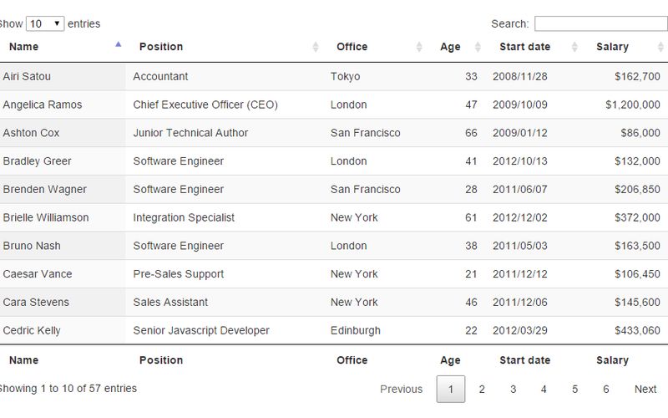Click the Previous pagination button
The width and height of the screenshot is (668, 418).
(x=401, y=389)
